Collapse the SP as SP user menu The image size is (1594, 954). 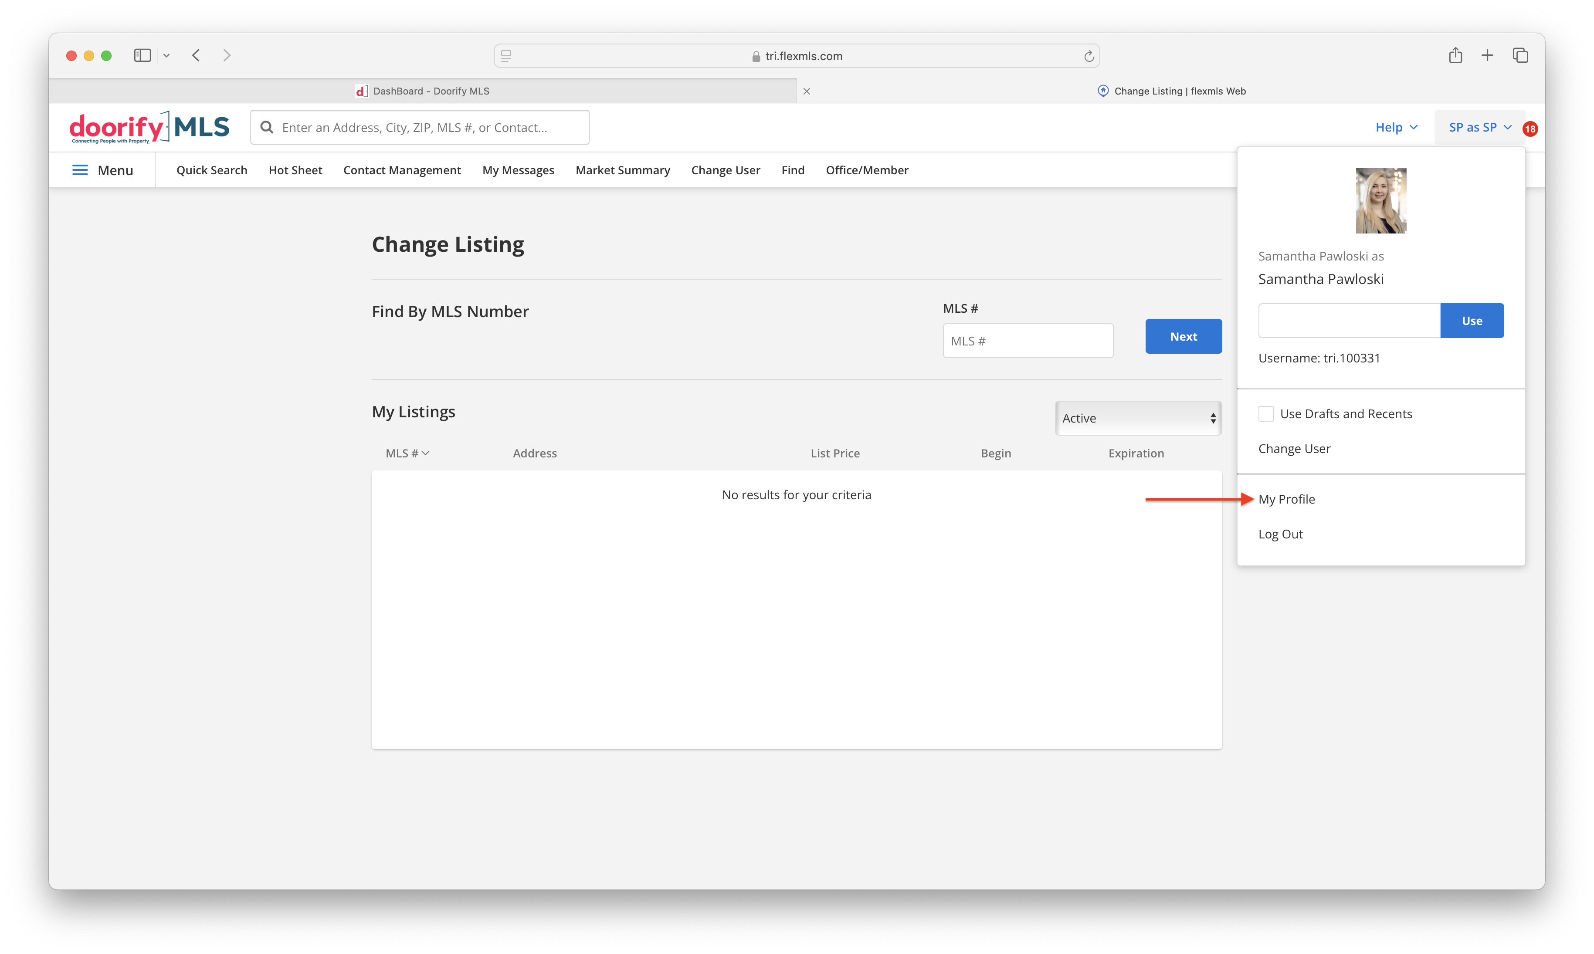click(1479, 127)
